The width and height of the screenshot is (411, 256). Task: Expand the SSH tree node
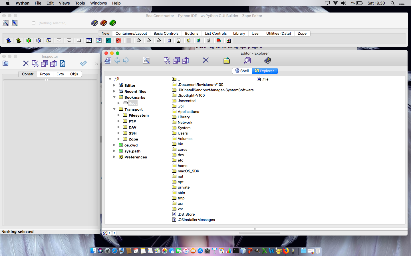click(x=119, y=133)
